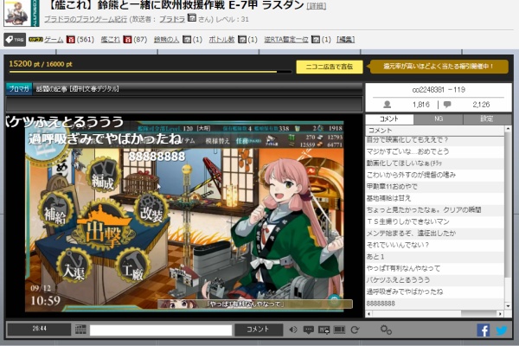Select comment バケツふえとるううう in list
The width and height of the screenshot is (519, 346).
[435, 279]
